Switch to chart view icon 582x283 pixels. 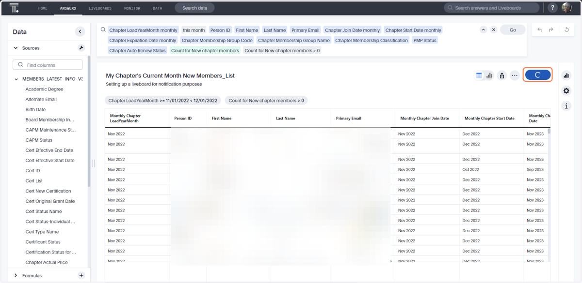489,75
